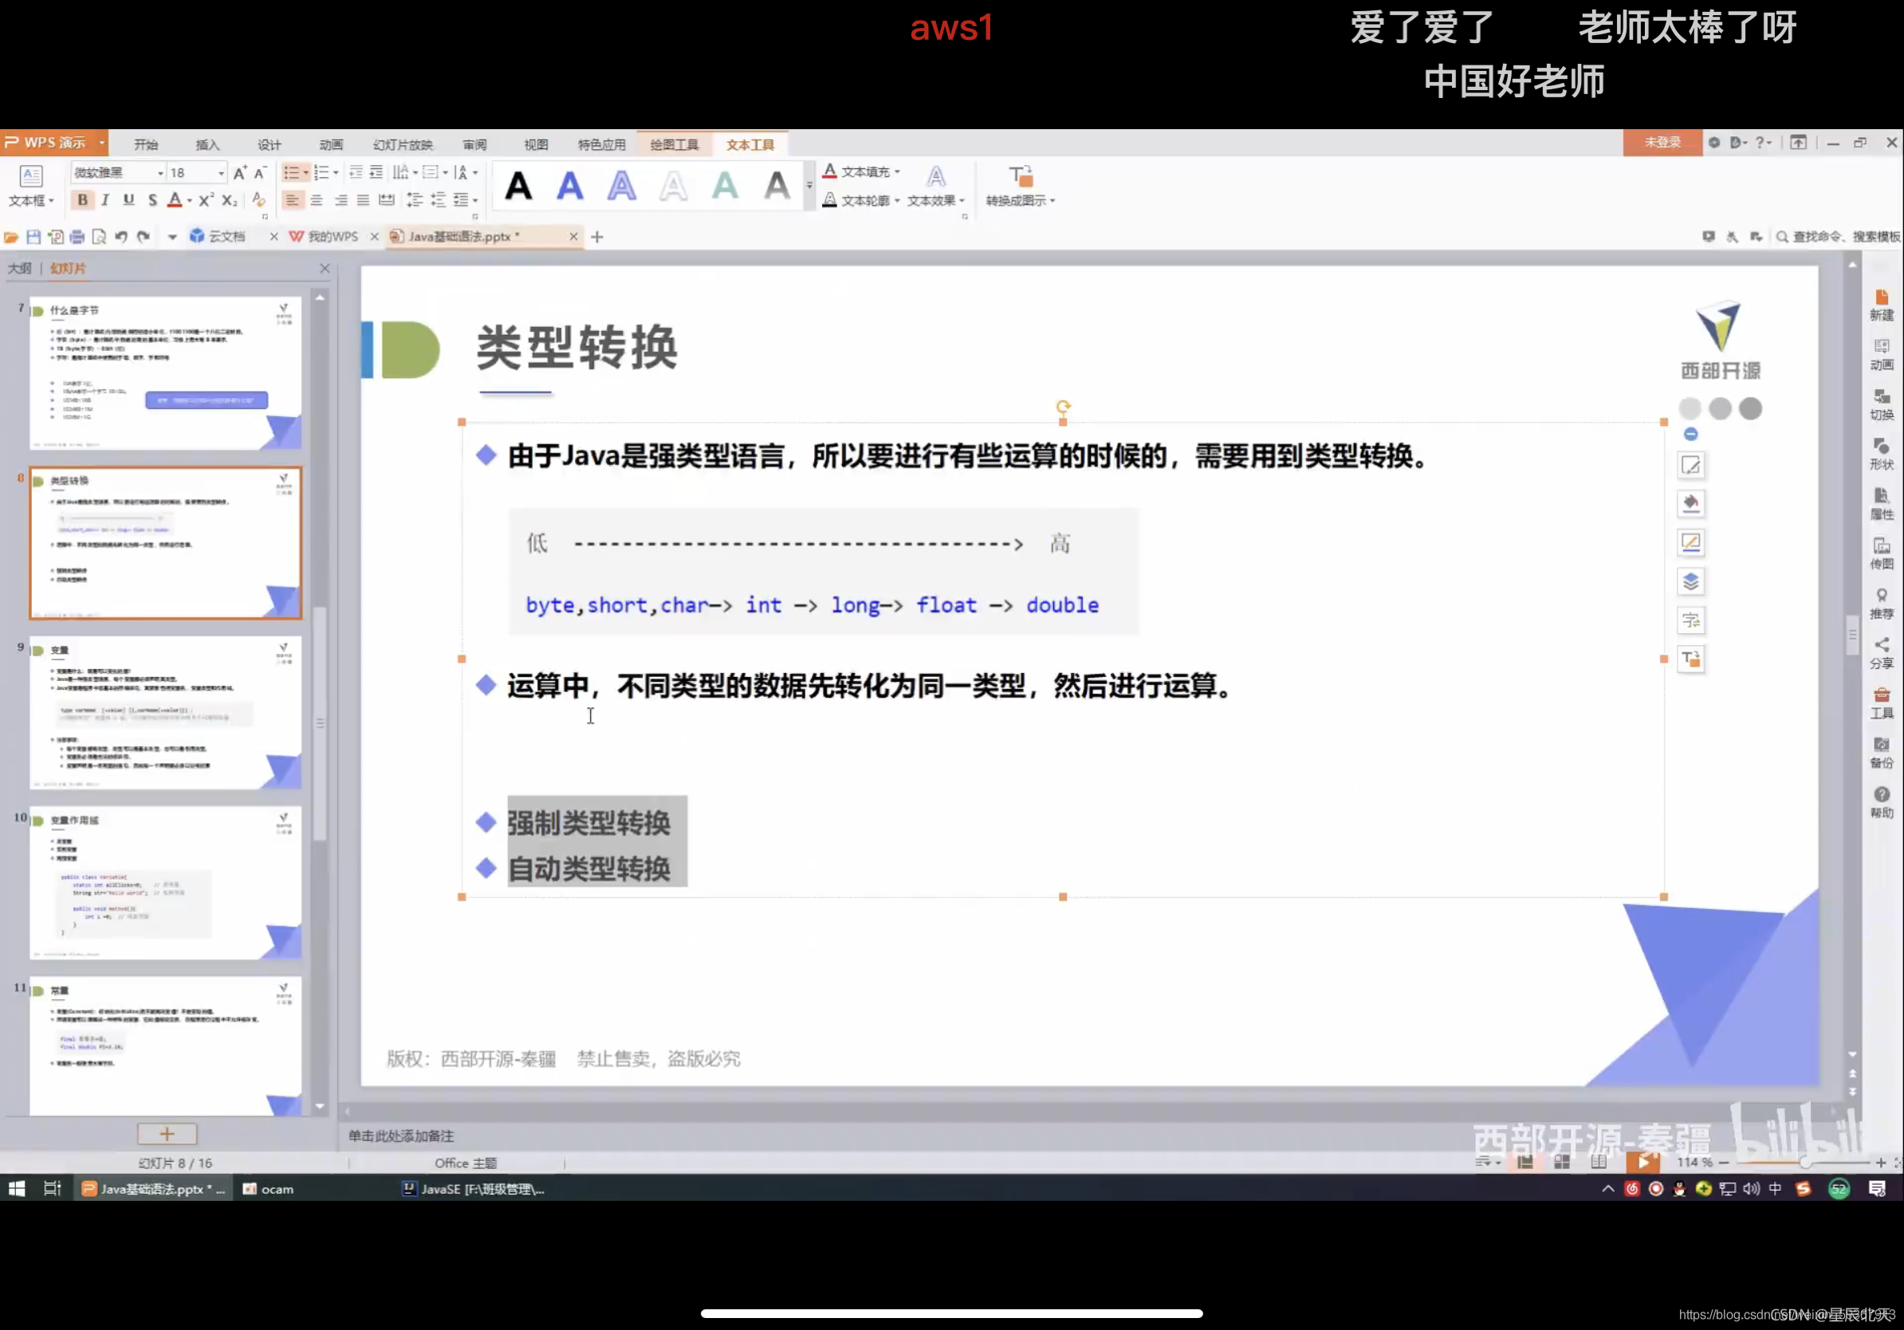Click the save icon in quick toolbar
The height and width of the screenshot is (1330, 1904).
[33, 237]
